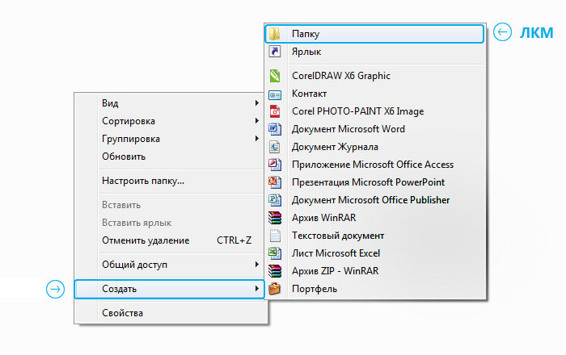Select the Ярлык label in the submenu

tap(306, 52)
